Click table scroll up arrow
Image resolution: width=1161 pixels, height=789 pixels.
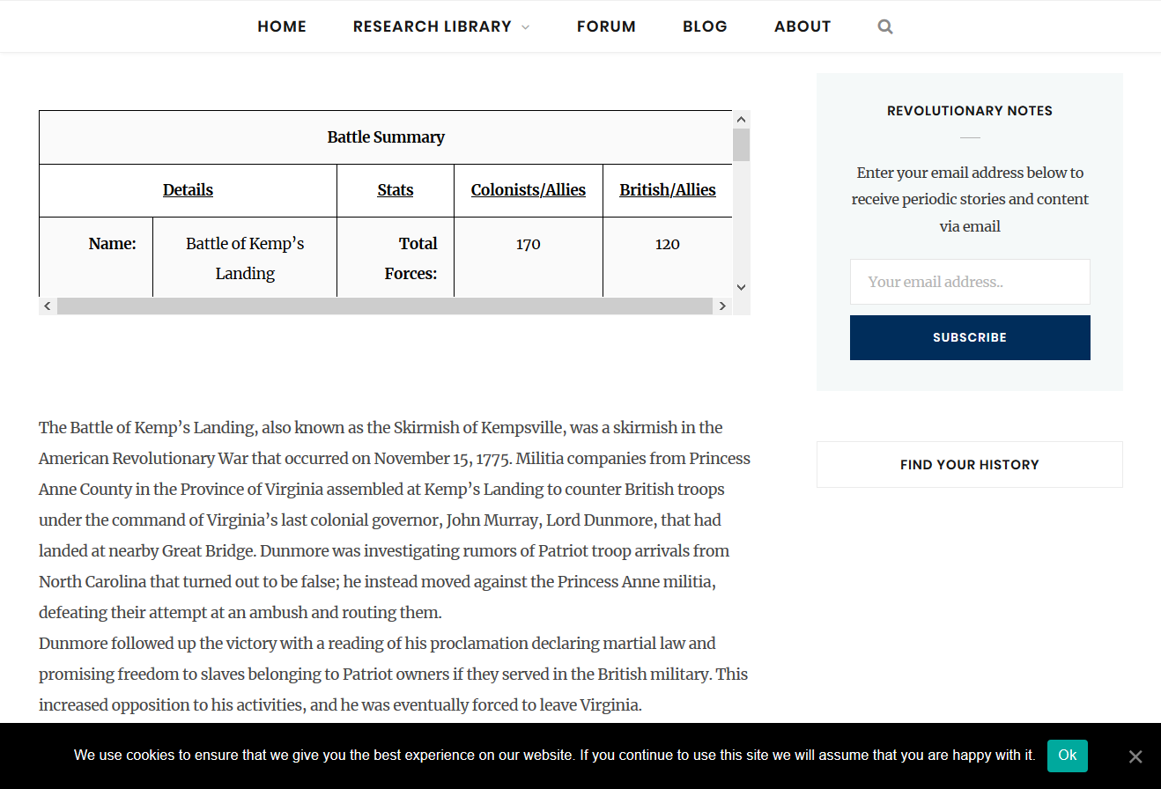click(x=741, y=119)
